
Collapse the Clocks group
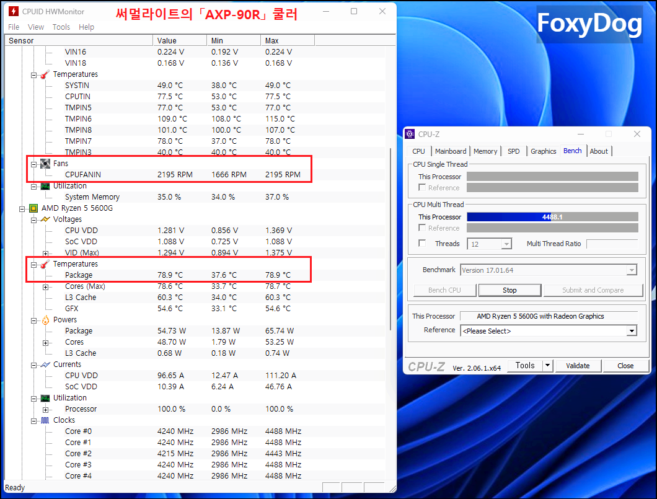pos(33,421)
